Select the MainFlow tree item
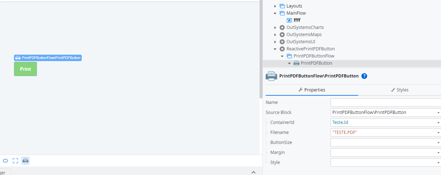 click(296, 13)
